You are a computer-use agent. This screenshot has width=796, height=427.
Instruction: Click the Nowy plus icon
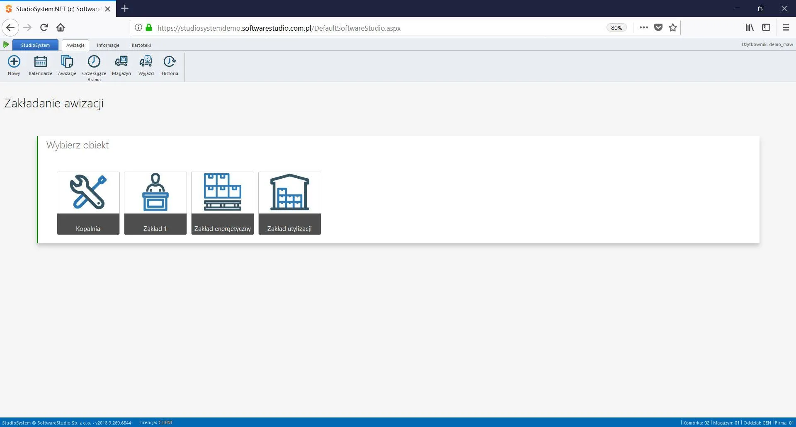[14, 62]
